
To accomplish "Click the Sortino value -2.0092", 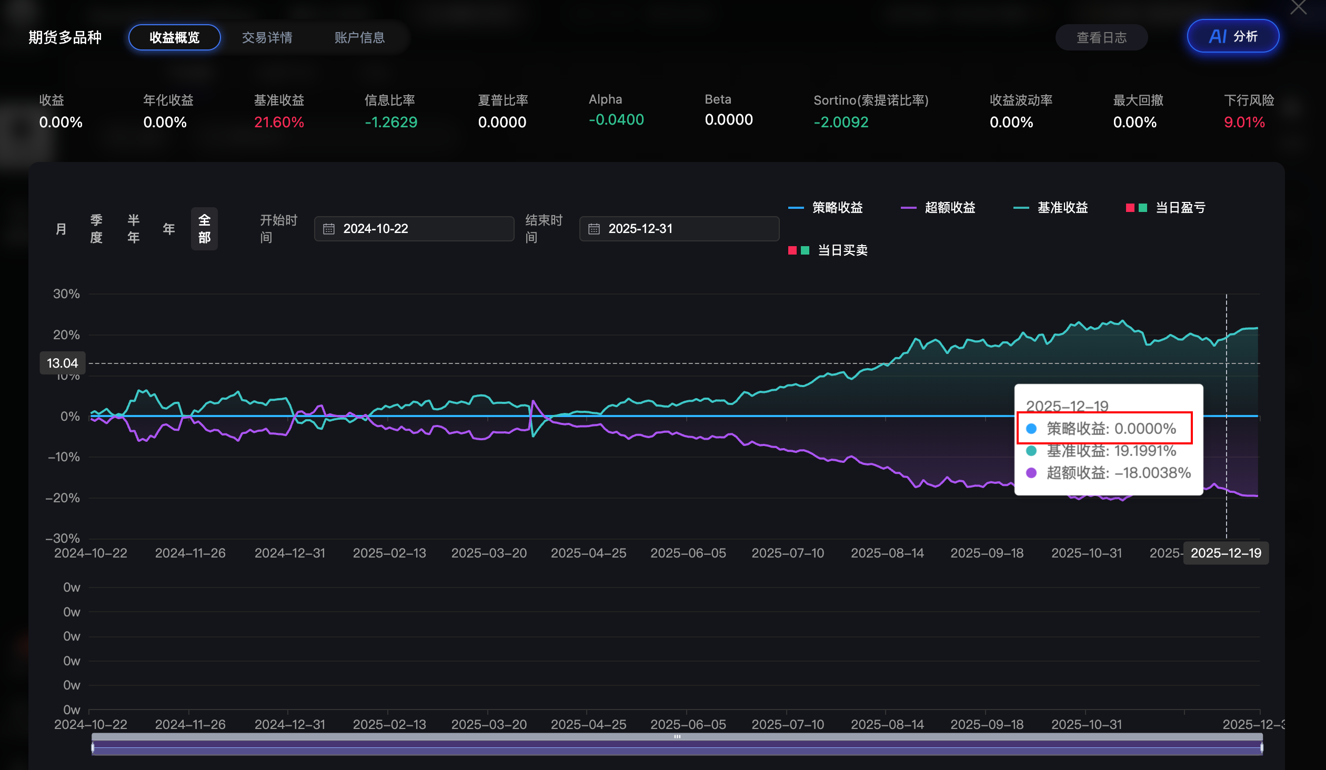I will pyautogui.click(x=841, y=122).
